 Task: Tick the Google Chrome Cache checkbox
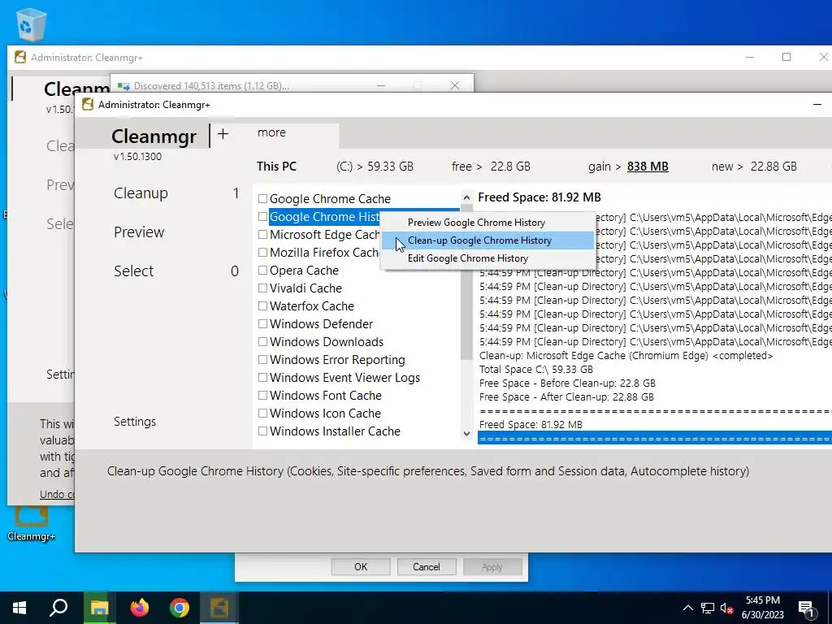click(x=262, y=198)
